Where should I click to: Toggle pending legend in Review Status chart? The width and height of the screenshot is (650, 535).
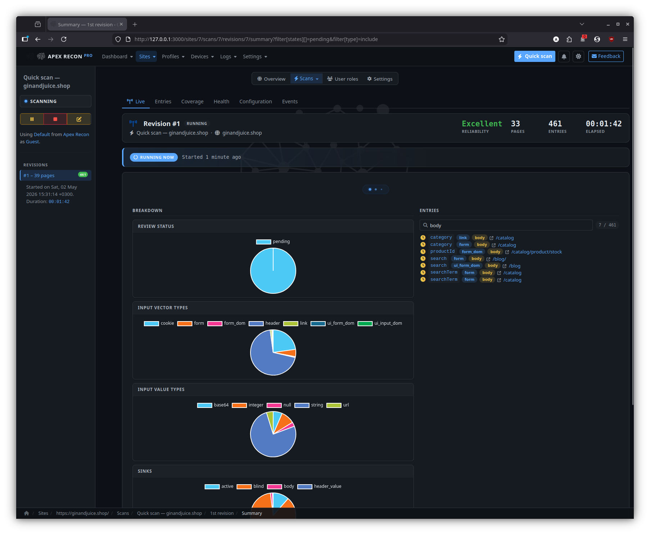[x=273, y=242]
